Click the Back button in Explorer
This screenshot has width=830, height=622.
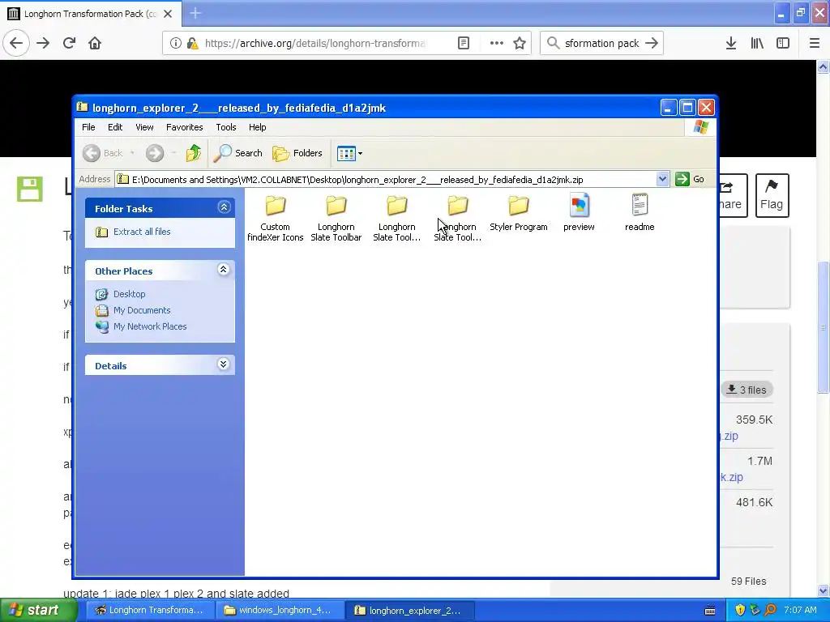tap(103, 153)
